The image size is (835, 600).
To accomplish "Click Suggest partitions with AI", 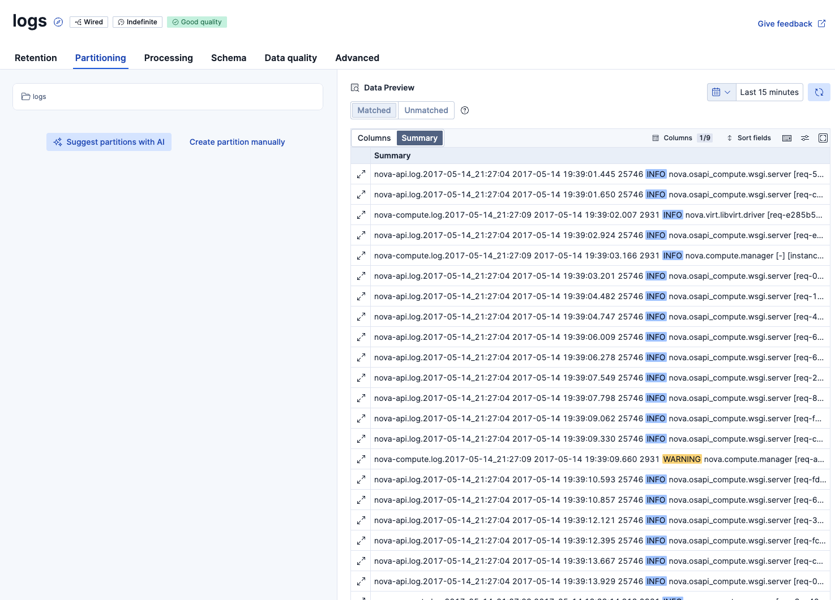I will coord(109,142).
